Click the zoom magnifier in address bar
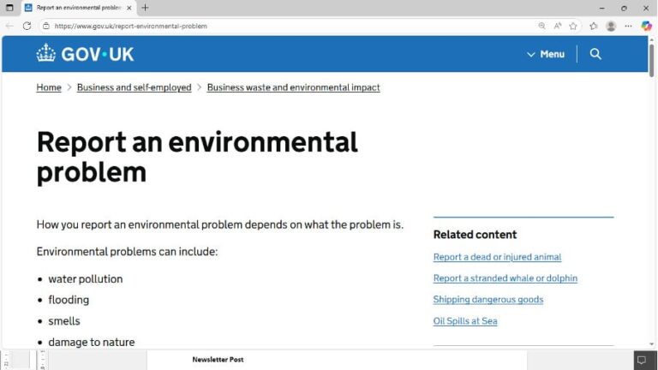This screenshot has height=370, width=658. (541, 26)
